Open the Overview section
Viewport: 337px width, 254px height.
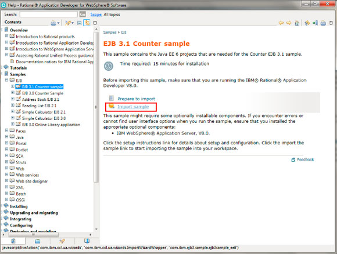coord(19,30)
